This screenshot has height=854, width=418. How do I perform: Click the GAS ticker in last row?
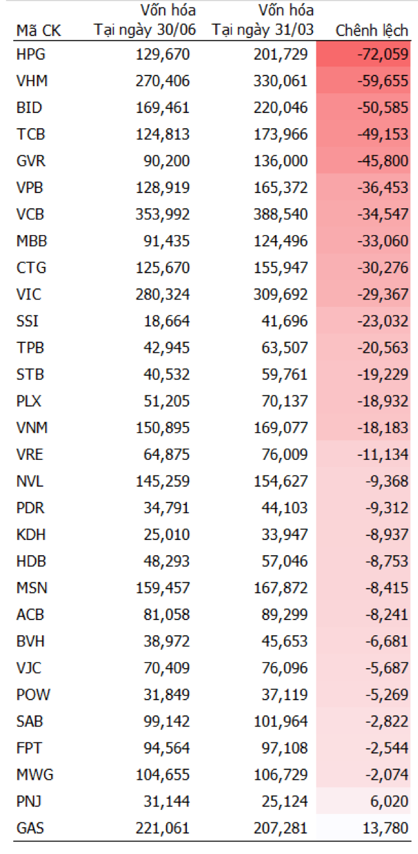coord(30,828)
